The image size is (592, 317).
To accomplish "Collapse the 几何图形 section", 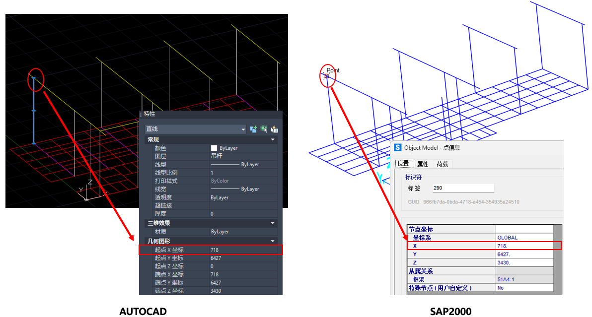I will coord(272,241).
